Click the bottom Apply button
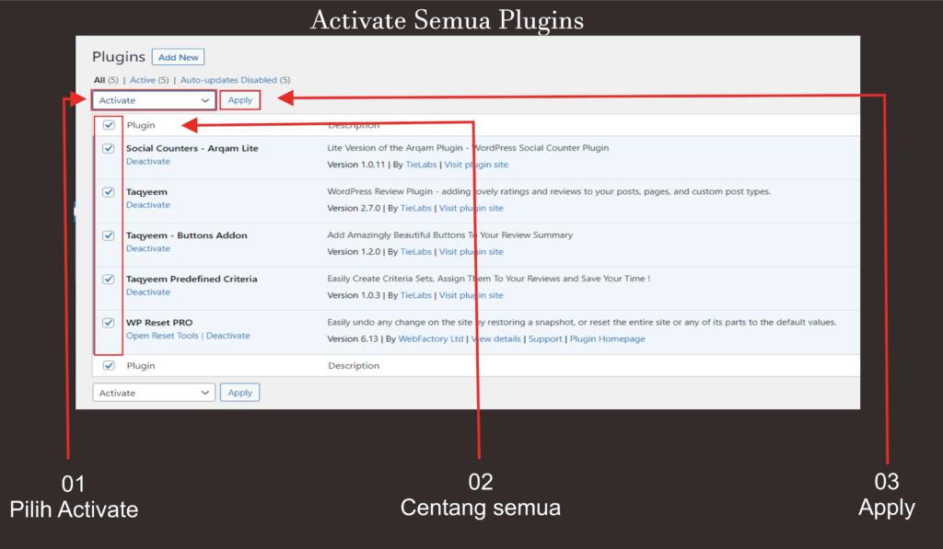 [x=239, y=393]
